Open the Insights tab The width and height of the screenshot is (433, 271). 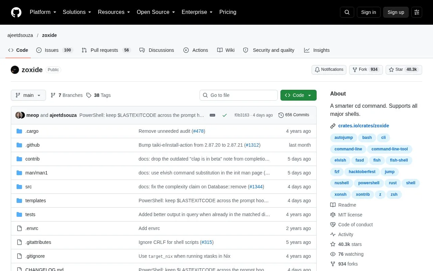tap(317, 50)
